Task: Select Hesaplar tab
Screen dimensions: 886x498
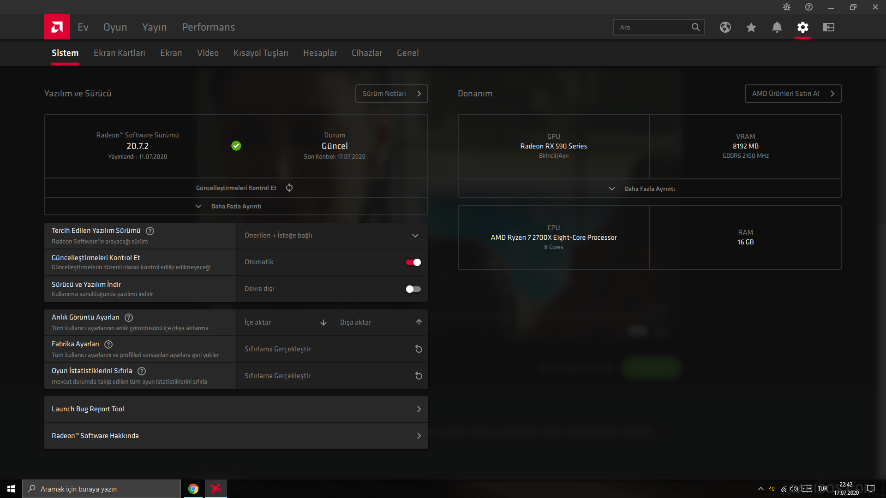Action: coord(320,53)
